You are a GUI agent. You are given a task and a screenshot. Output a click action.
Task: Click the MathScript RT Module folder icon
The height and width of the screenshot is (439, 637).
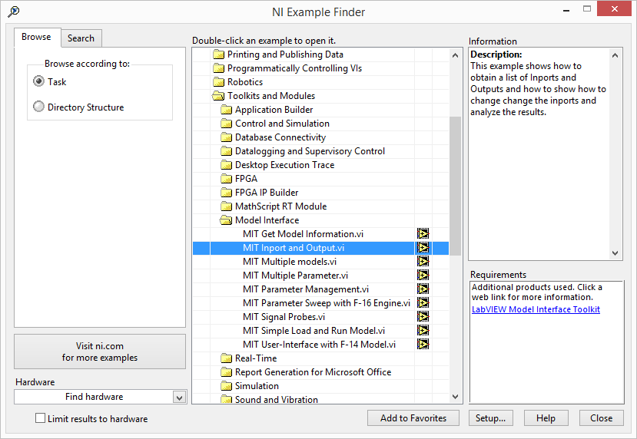226,206
